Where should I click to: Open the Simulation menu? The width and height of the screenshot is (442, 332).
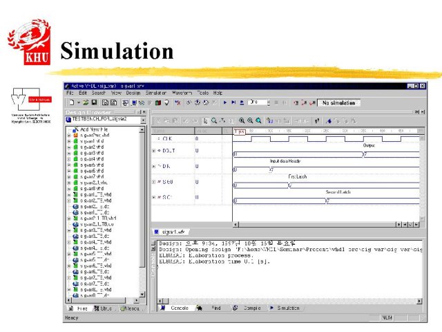[x=156, y=93]
